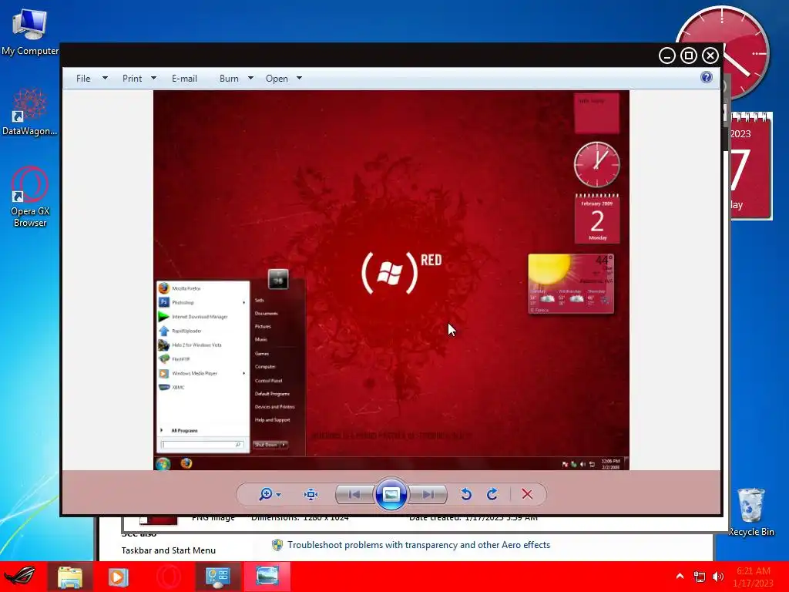Close the Photo Viewer window
The image size is (789, 592).
tap(710, 55)
